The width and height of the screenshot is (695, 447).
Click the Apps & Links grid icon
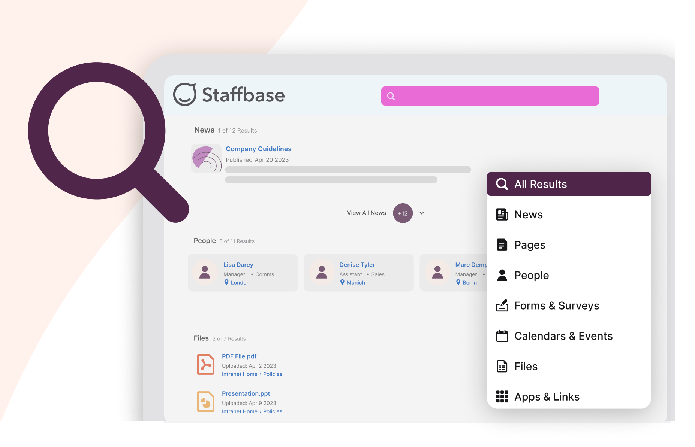point(502,396)
